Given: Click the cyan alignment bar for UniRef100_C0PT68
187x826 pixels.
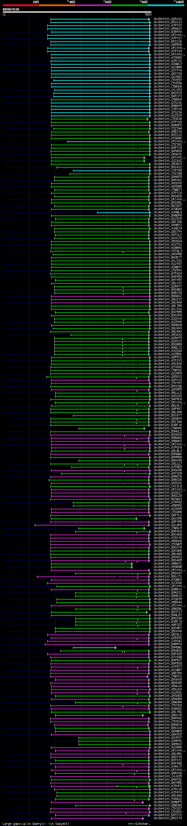Looking at the screenshot, I should pyautogui.click(x=112, y=170).
